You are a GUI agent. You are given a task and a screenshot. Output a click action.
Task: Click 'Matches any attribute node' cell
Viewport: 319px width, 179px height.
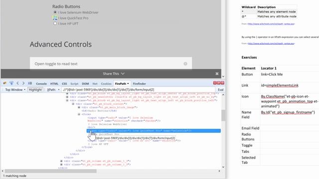277,16
